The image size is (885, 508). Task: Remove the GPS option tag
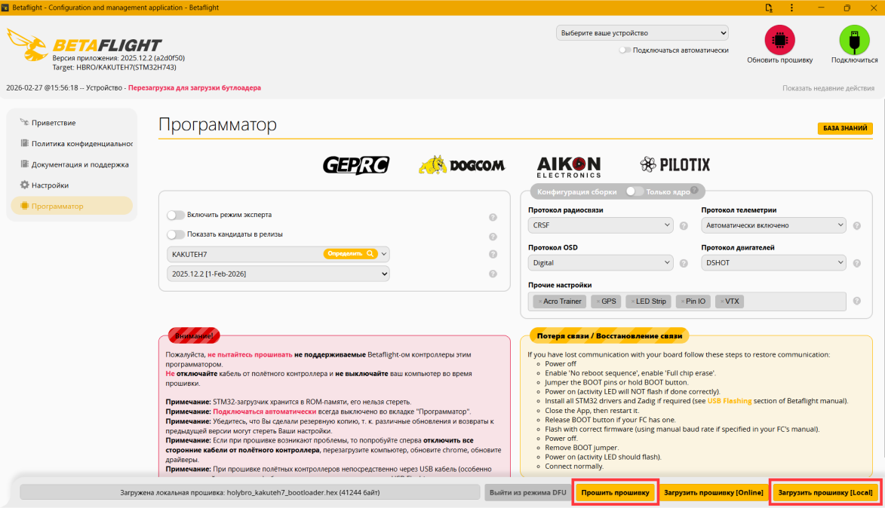point(599,301)
